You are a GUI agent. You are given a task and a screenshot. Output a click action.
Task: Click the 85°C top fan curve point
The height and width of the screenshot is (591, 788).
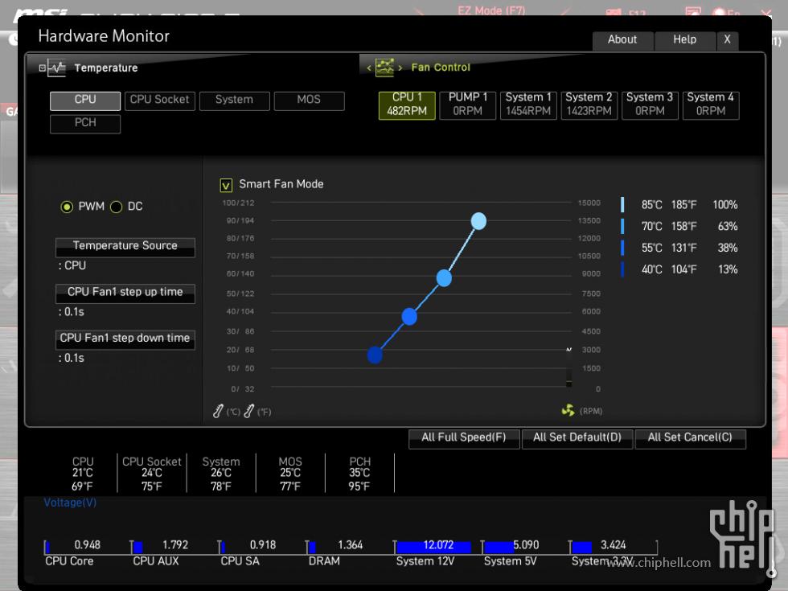pyautogui.click(x=478, y=221)
